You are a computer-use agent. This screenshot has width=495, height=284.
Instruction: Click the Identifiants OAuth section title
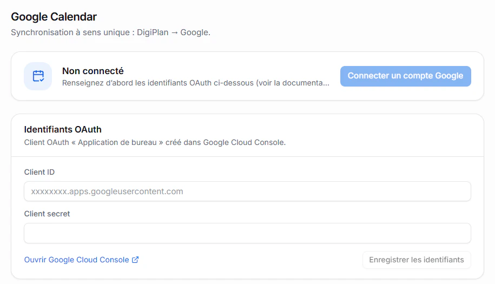tap(63, 129)
